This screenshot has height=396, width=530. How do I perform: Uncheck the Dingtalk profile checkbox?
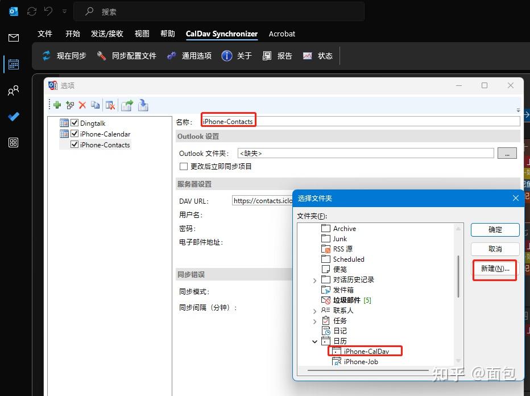74,122
